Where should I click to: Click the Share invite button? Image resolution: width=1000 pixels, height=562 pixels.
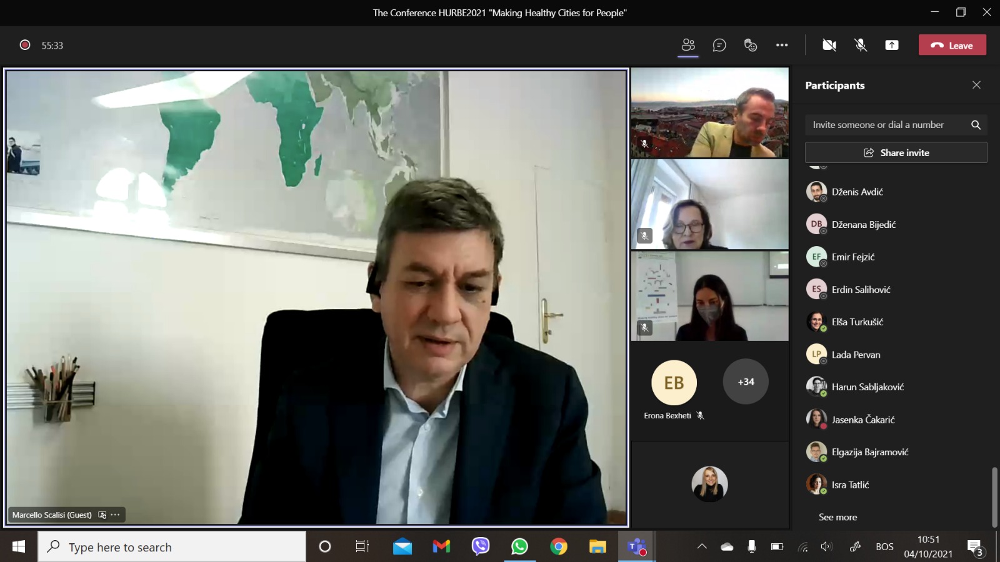(x=896, y=152)
